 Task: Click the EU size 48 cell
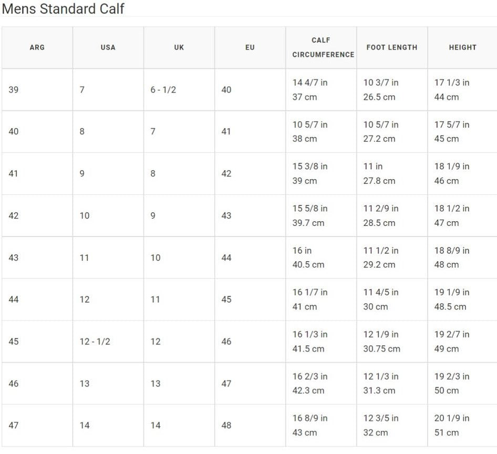point(226,425)
